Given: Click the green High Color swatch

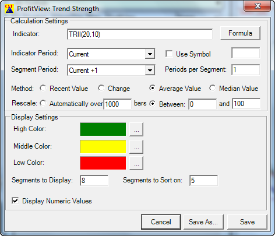Looking at the screenshot, I should 103,129.
